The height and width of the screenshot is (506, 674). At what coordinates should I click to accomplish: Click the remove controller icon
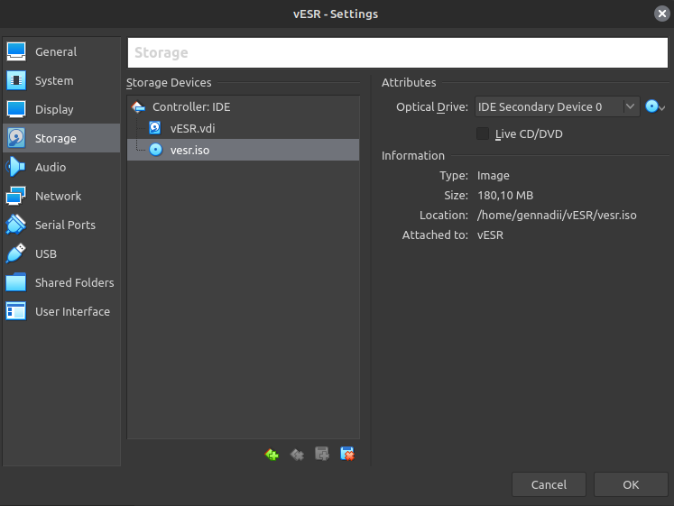tap(297, 455)
